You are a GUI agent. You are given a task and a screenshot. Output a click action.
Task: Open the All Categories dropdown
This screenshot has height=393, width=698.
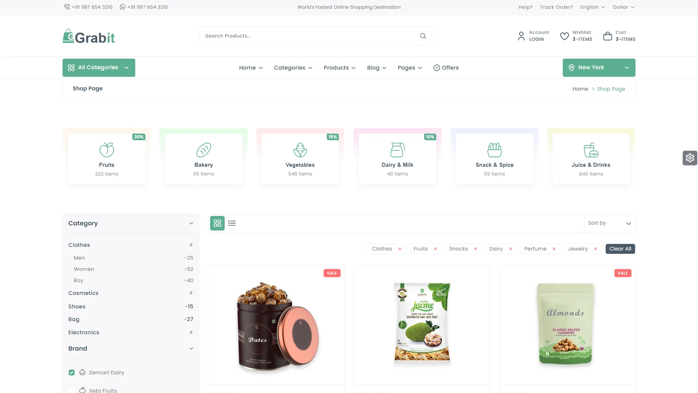pos(99,68)
